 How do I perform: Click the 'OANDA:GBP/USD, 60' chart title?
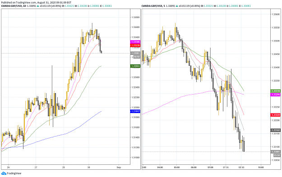pos(14,6)
